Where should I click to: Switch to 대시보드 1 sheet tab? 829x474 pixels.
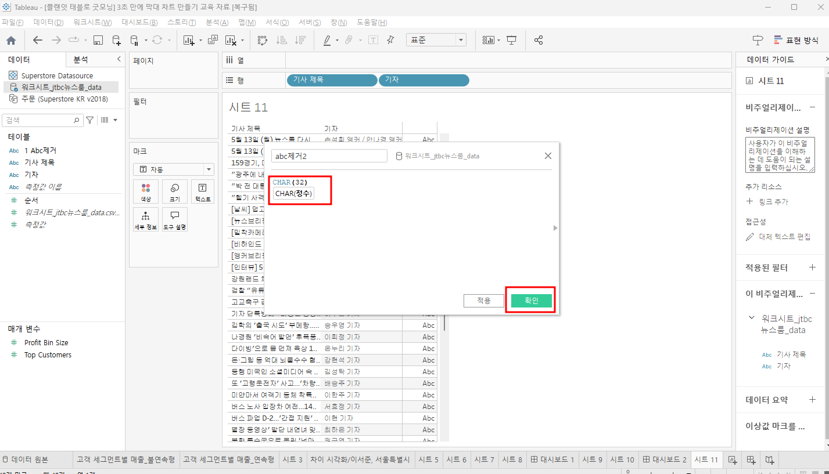(552, 459)
